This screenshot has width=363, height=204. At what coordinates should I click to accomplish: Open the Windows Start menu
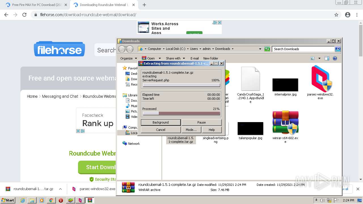tap(8, 200)
